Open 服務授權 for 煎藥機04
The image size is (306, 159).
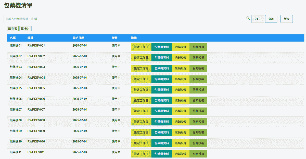[198, 79]
